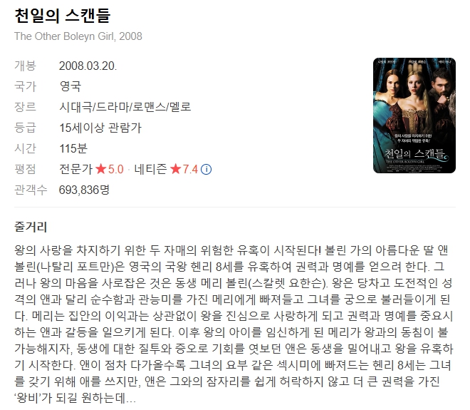470x410 pixels.
Task: Click the rating grade 15세이상 관람가
Action: tap(100, 128)
